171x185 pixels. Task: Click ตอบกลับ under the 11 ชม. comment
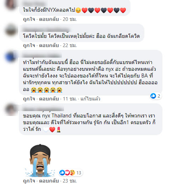coord(49,99)
